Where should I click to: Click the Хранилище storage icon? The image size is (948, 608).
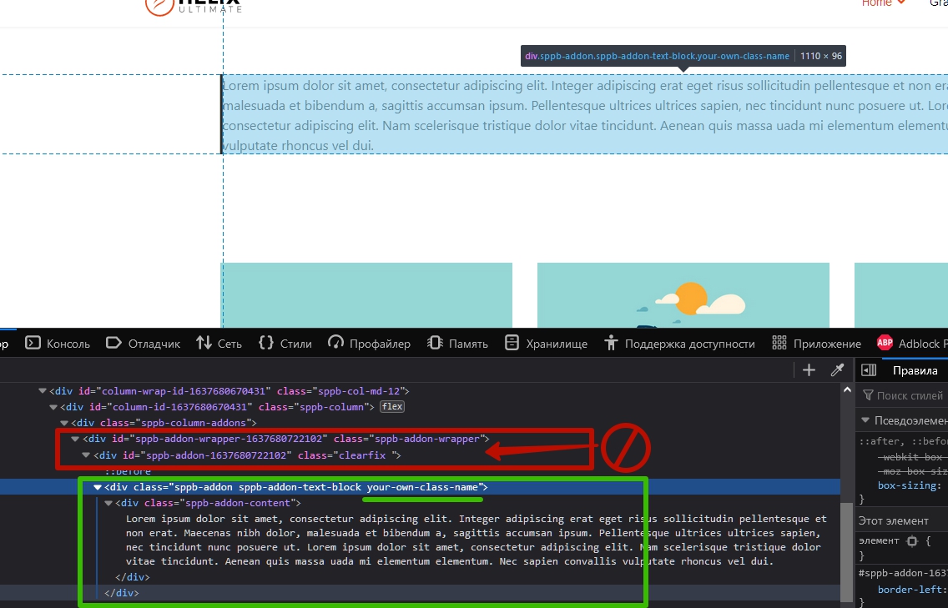click(512, 344)
